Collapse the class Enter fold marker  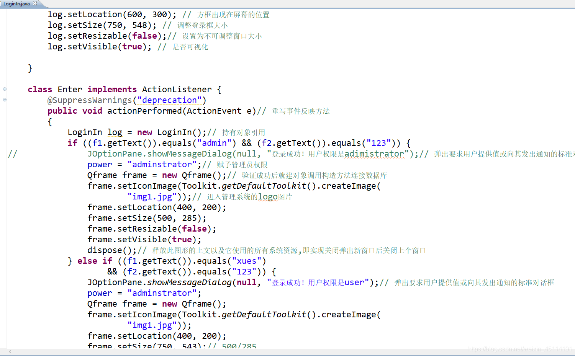click(x=5, y=89)
